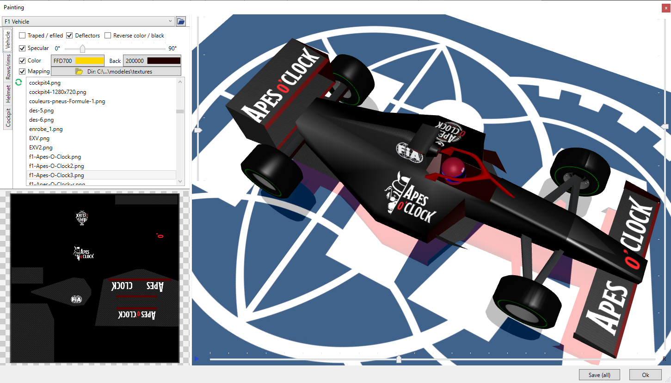671x383 pixels.
Task: Click the bottom horizontal rotation slider handle
Action: point(399,359)
